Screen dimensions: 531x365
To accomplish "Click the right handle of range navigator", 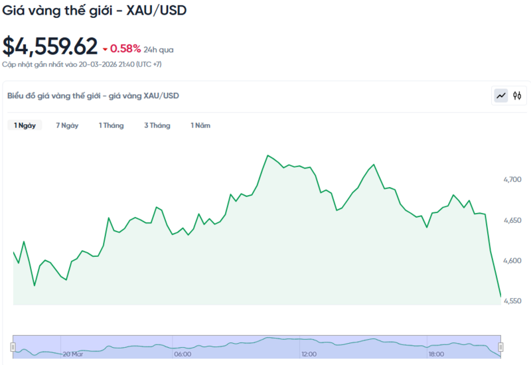I will click(500, 346).
